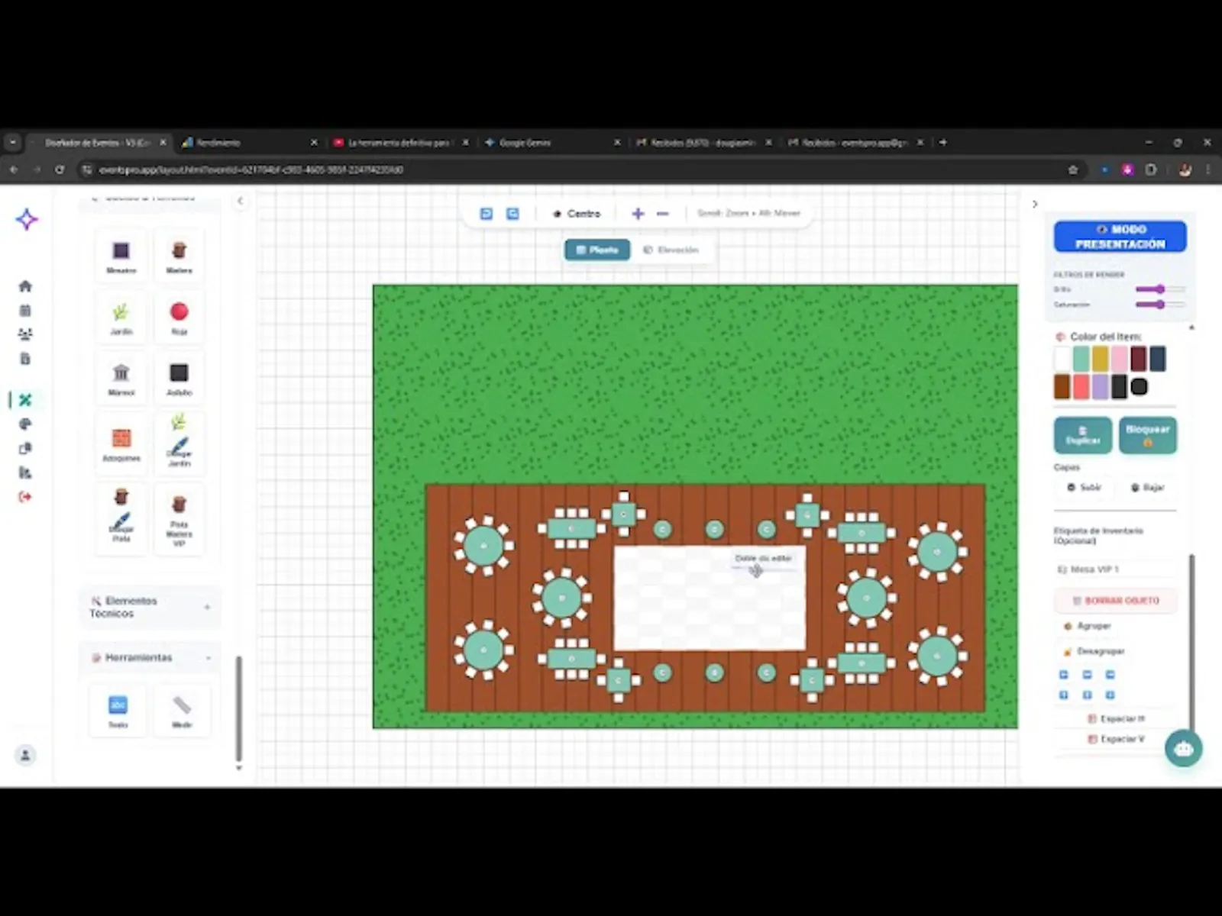1222x916 pixels.
Task: Click the app logo star icon
Action: coord(27,220)
